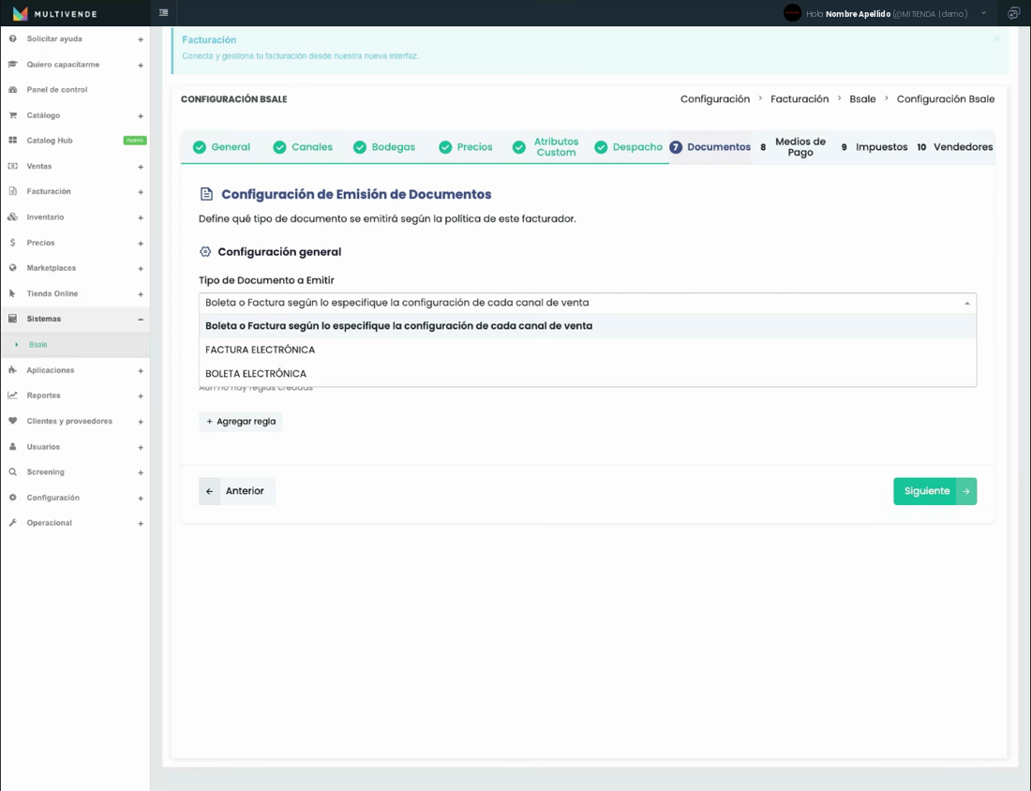Click the Agregar regla button
Screen dimensions: 1031x791
pos(241,422)
